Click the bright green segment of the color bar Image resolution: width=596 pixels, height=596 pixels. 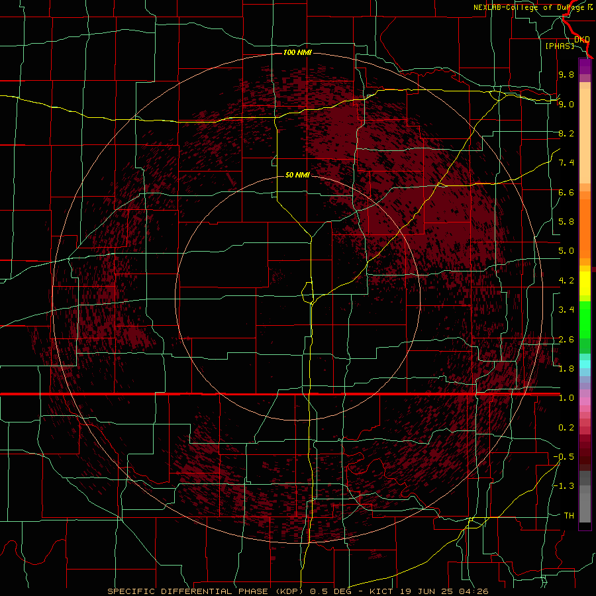585,320
